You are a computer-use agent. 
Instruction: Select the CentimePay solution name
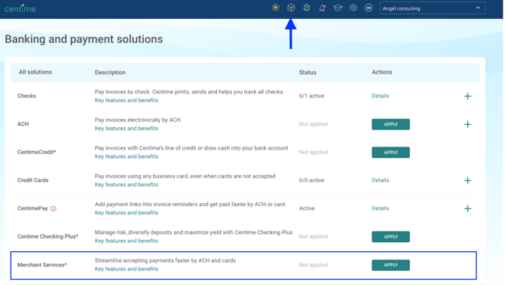coord(32,208)
